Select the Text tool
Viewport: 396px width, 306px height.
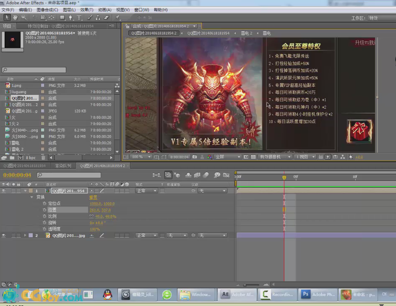click(79, 18)
